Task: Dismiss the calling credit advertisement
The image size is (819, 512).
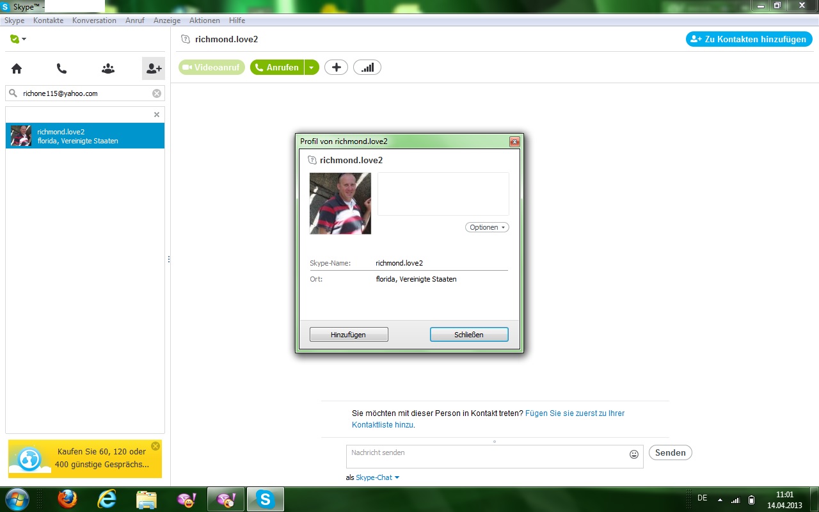Action: (155, 446)
